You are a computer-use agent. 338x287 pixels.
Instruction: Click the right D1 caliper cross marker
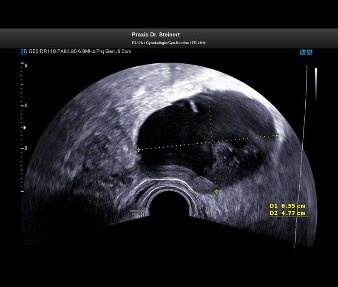[278, 135]
